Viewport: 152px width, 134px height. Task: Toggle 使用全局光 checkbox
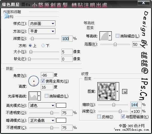click(x=43, y=81)
